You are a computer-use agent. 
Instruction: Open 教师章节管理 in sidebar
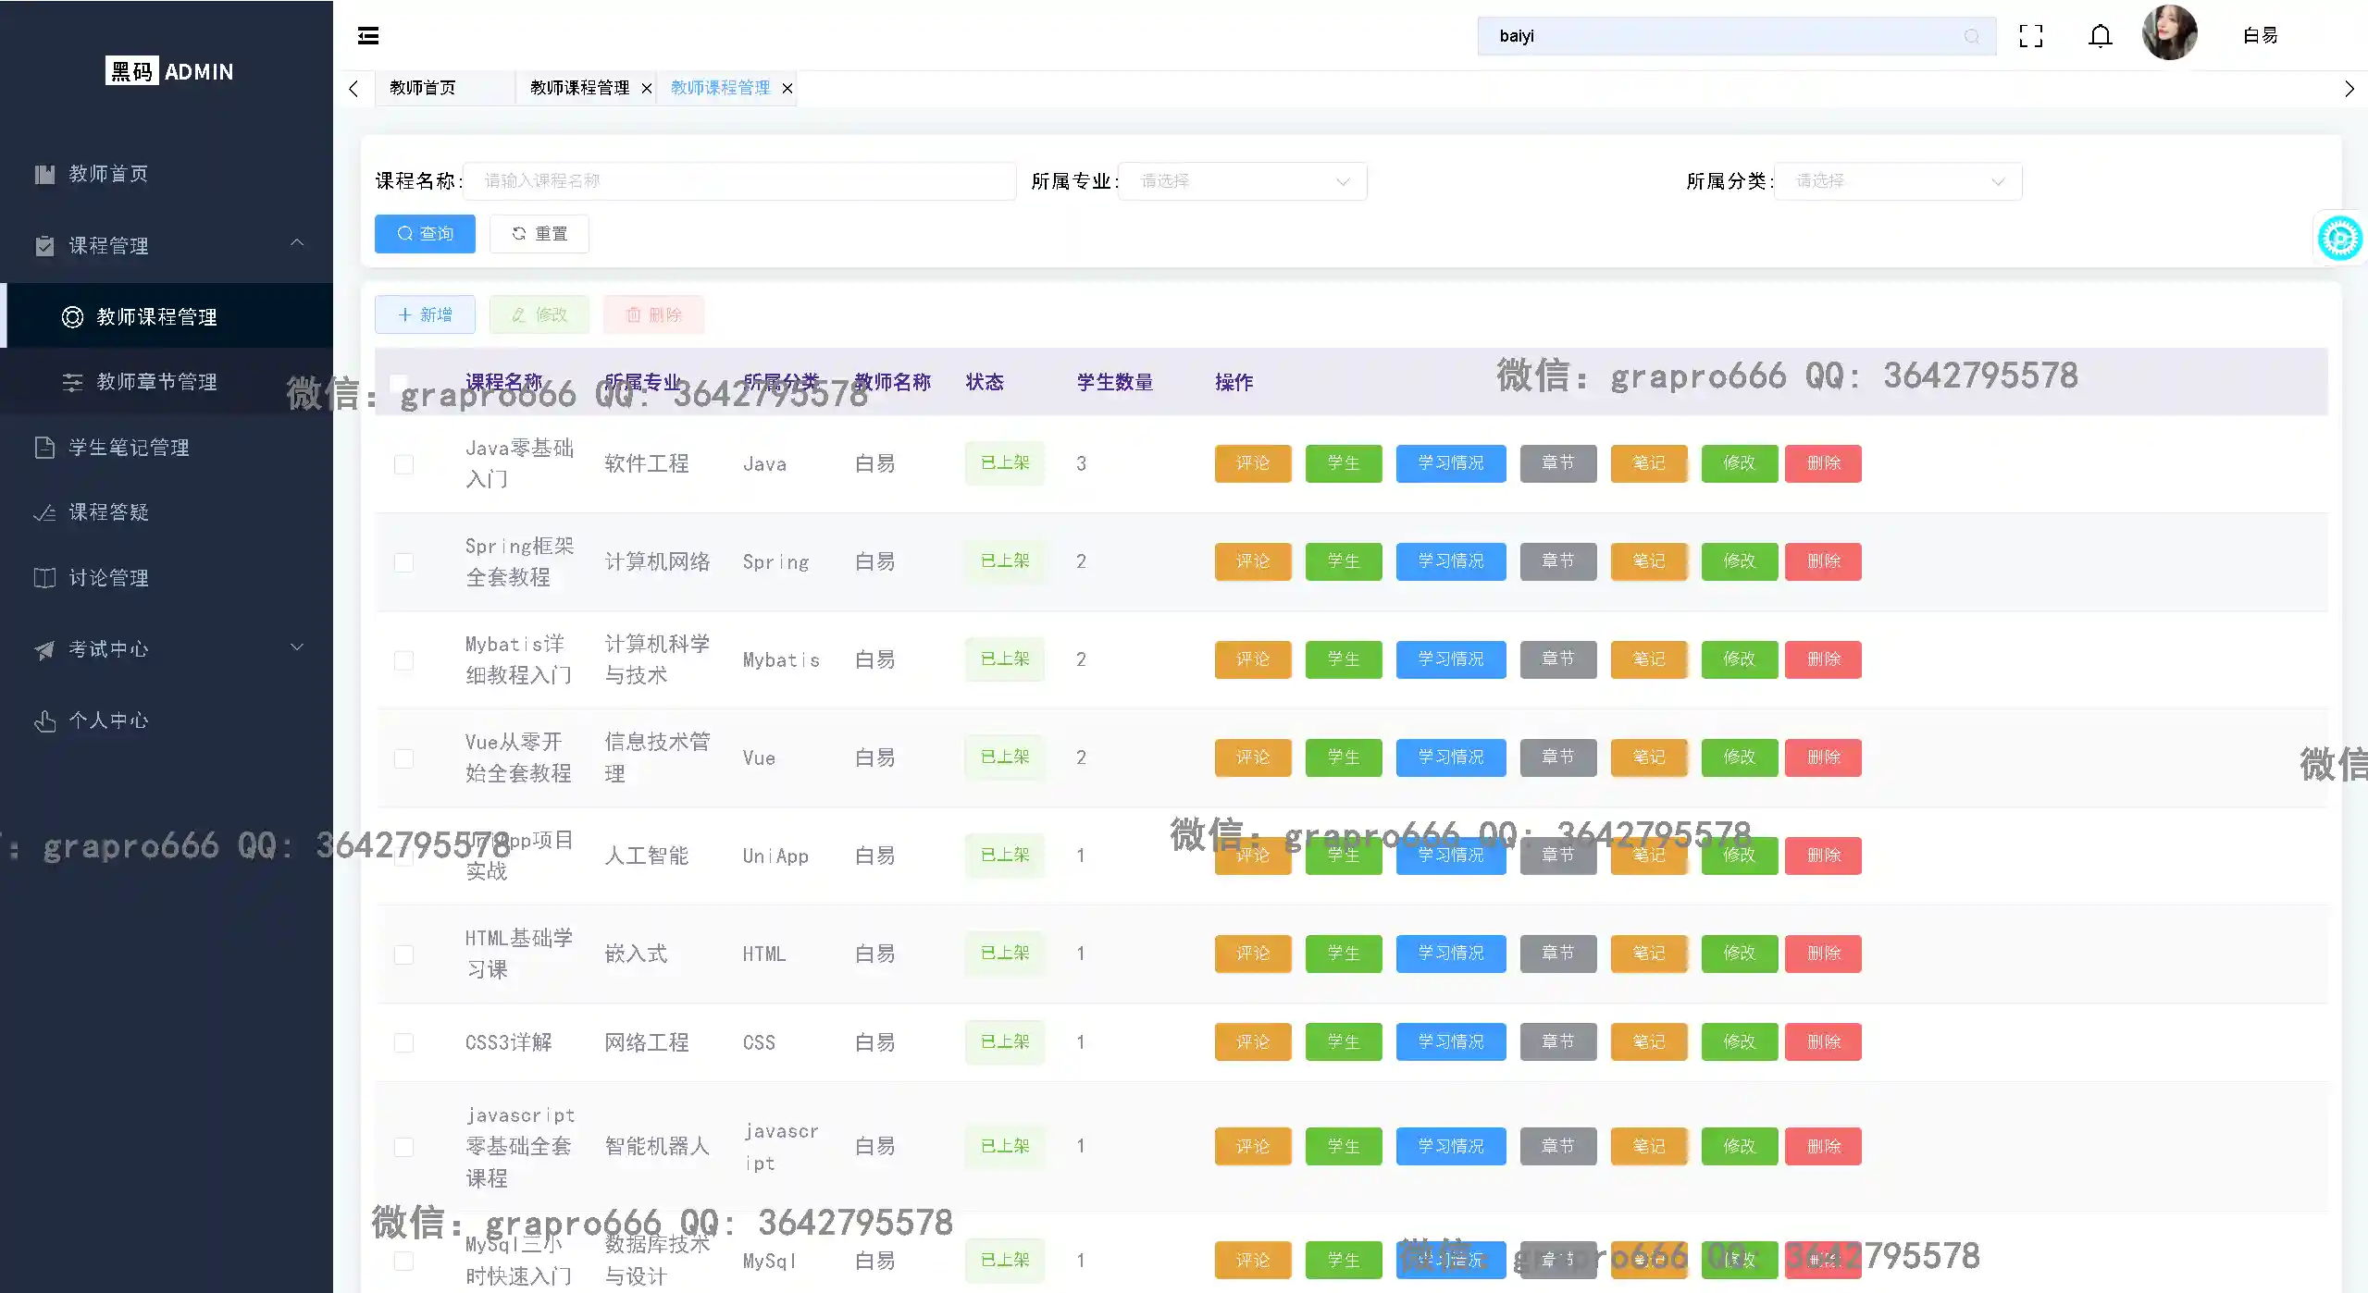[x=156, y=382]
